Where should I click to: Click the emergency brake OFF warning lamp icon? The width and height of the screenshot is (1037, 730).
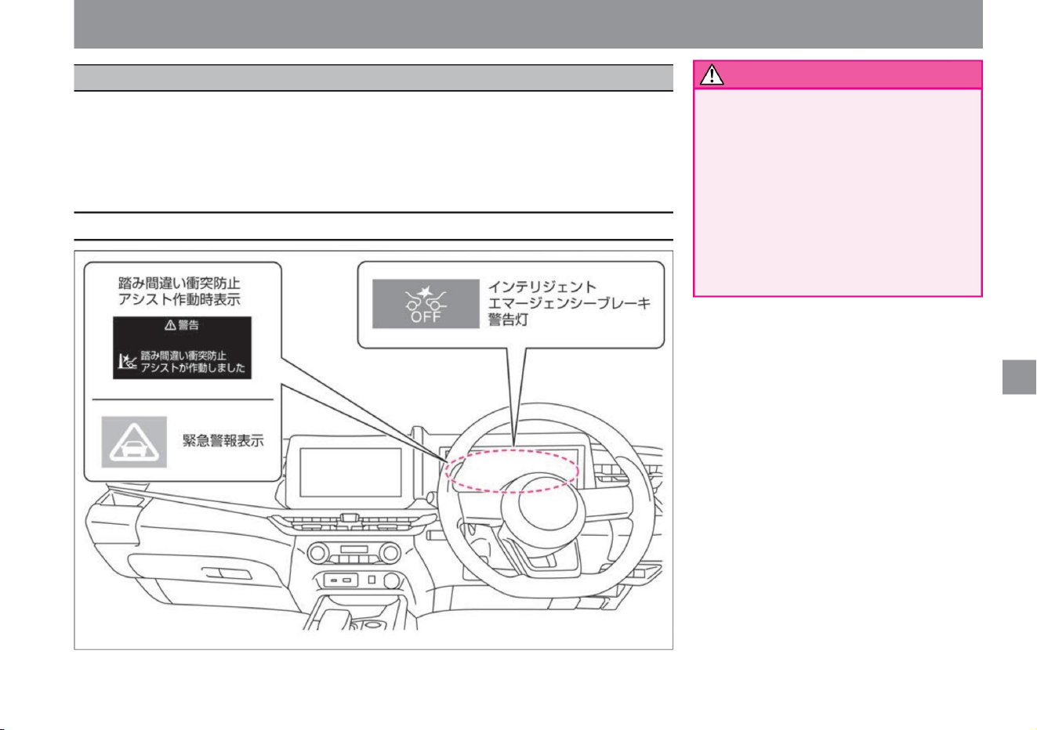[426, 304]
